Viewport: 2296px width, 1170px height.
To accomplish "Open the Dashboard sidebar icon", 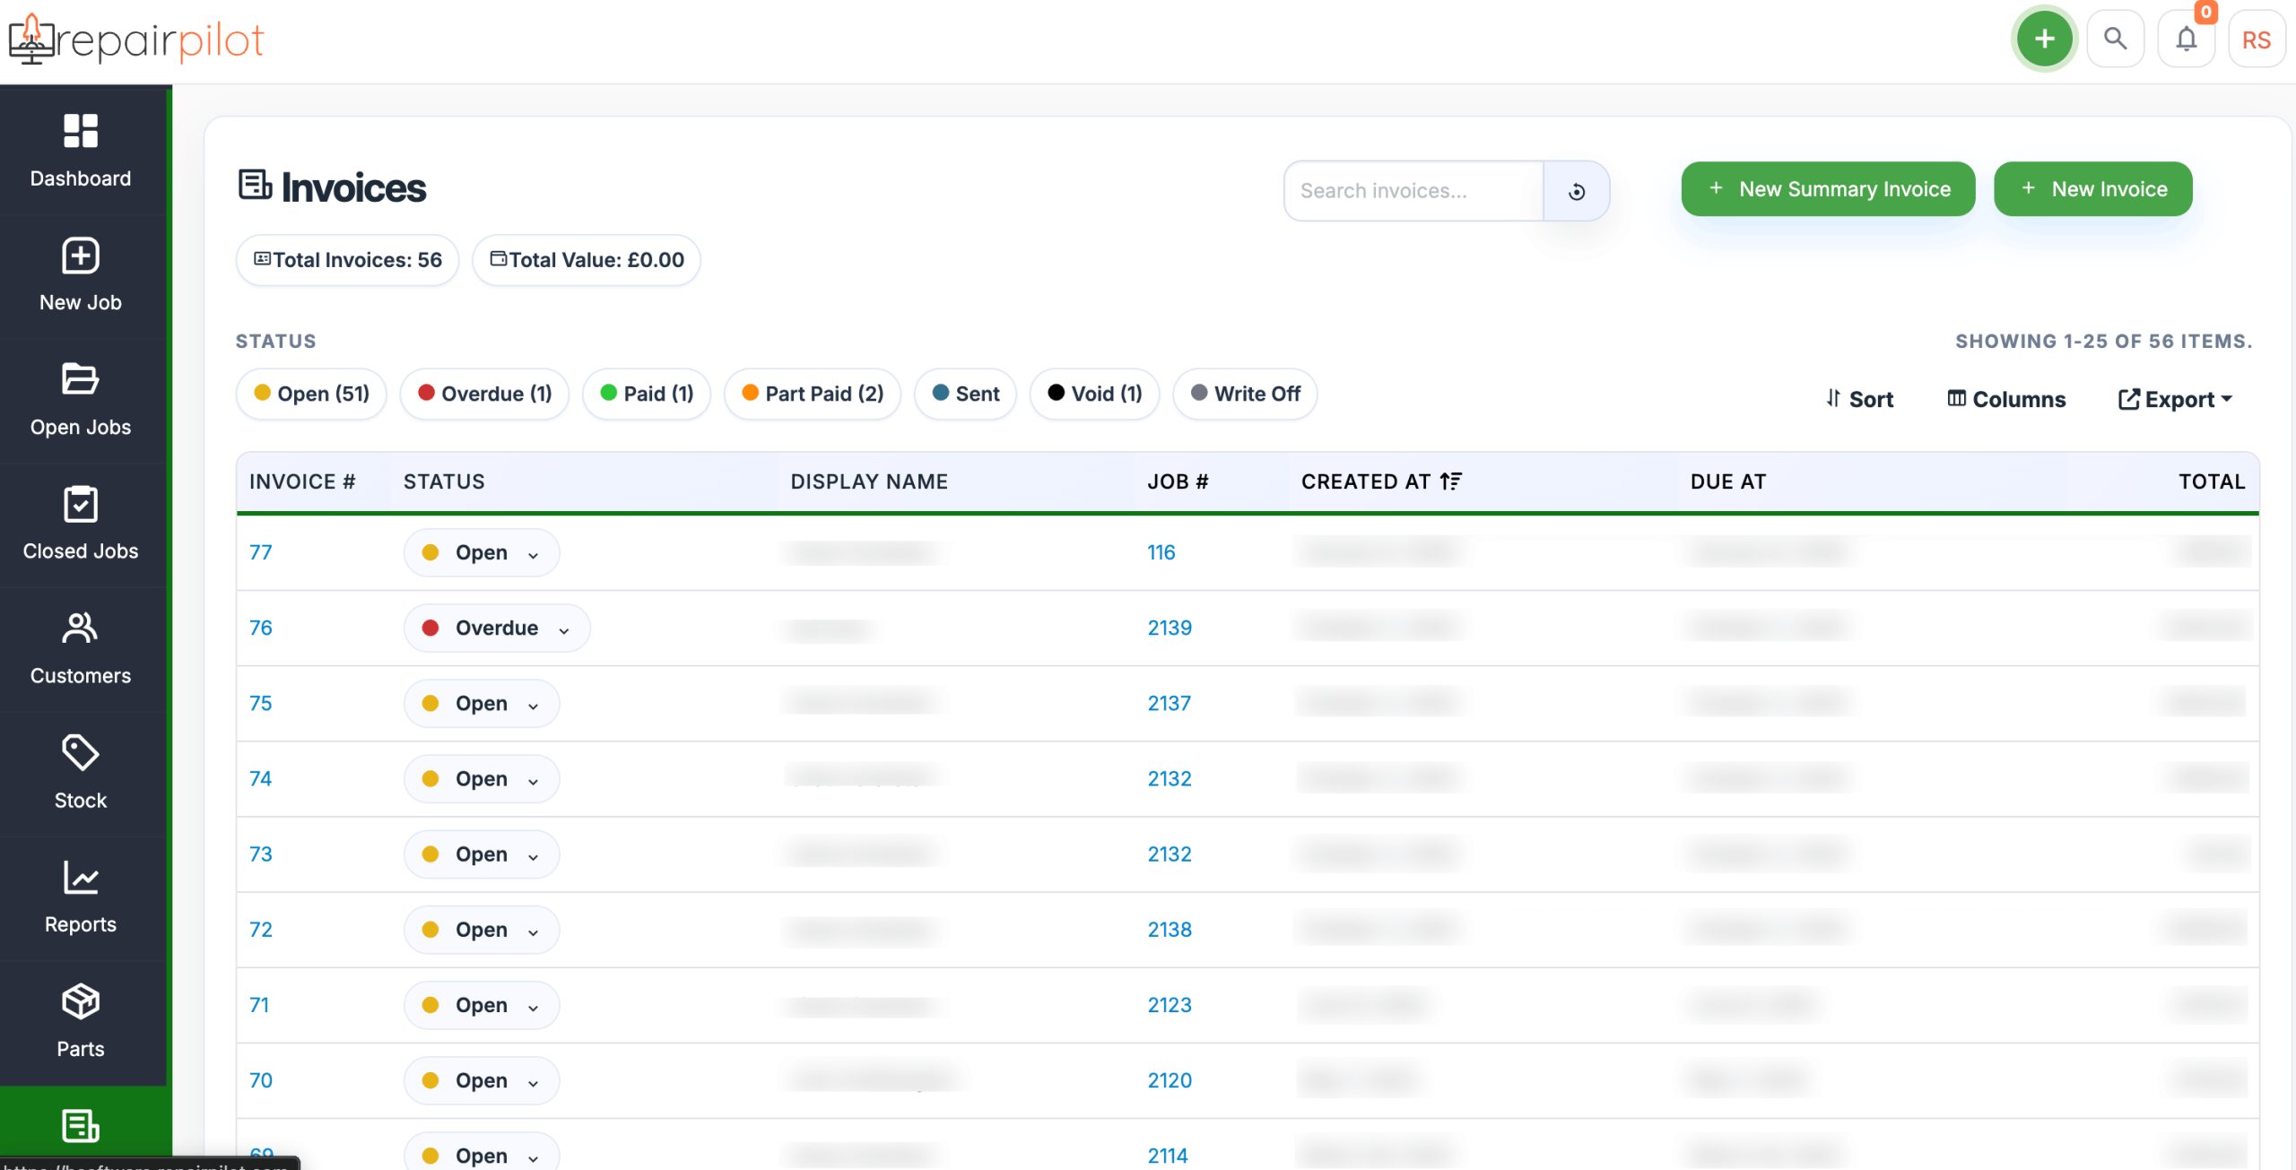I will click(x=81, y=132).
